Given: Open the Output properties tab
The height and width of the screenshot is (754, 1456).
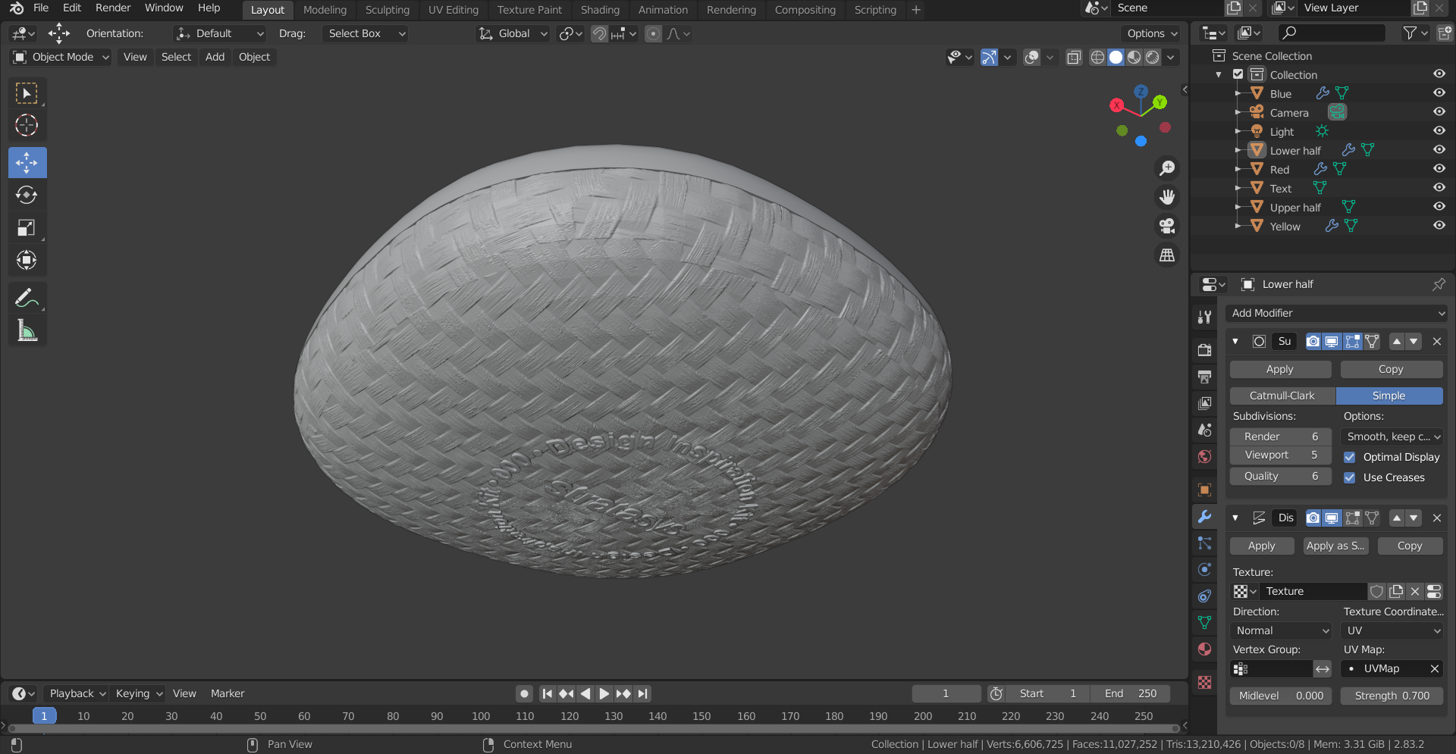Looking at the screenshot, I should click(1204, 377).
